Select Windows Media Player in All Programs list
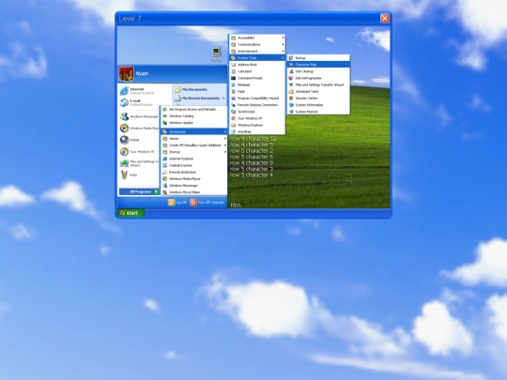The width and height of the screenshot is (507, 380). [194, 178]
